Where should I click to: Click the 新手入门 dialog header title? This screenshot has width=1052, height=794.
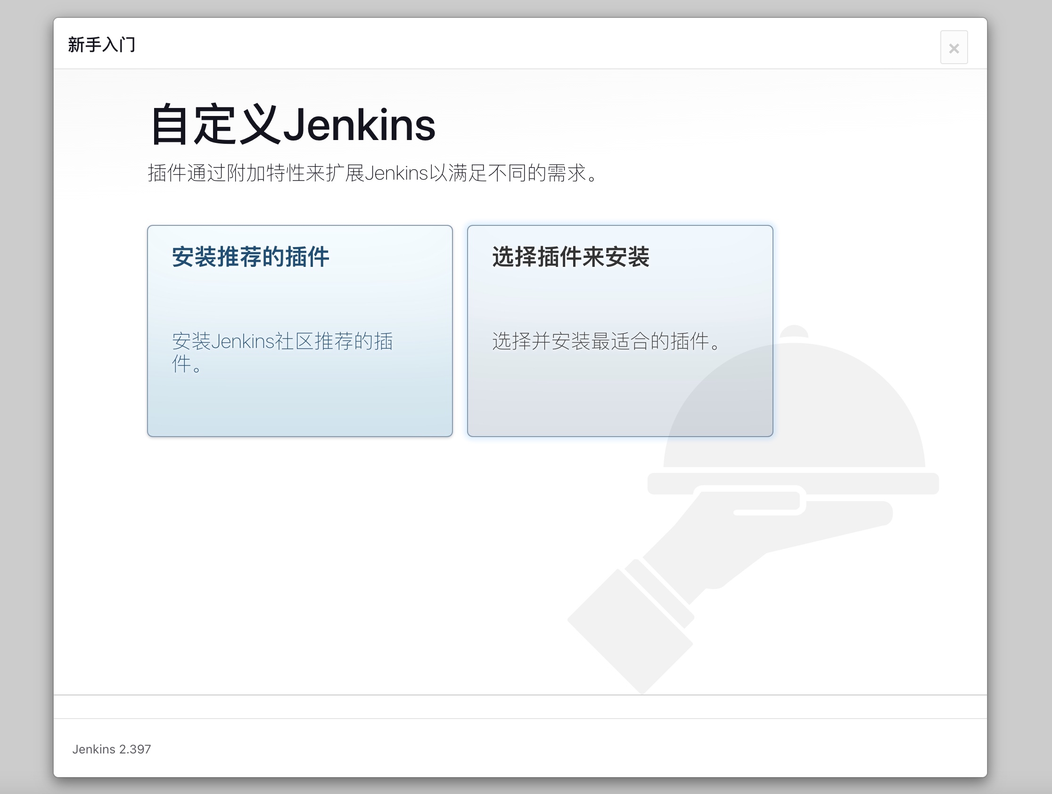tap(102, 45)
